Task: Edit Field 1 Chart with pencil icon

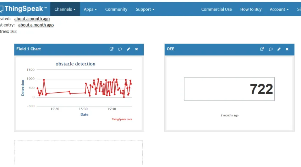Action: tap(128, 49)
